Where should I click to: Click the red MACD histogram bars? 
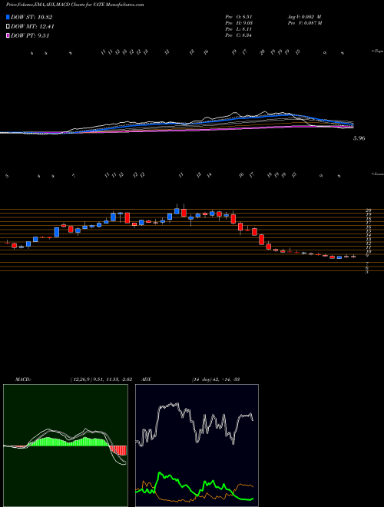tap(118, 450)
